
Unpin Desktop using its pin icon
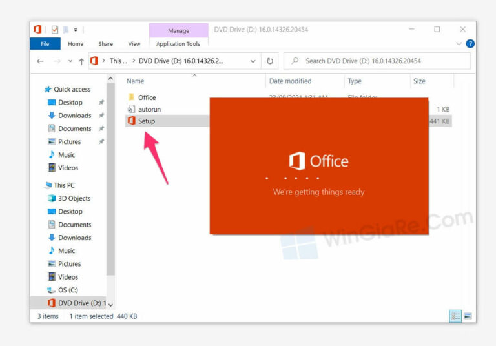click(x=101, y=102)
